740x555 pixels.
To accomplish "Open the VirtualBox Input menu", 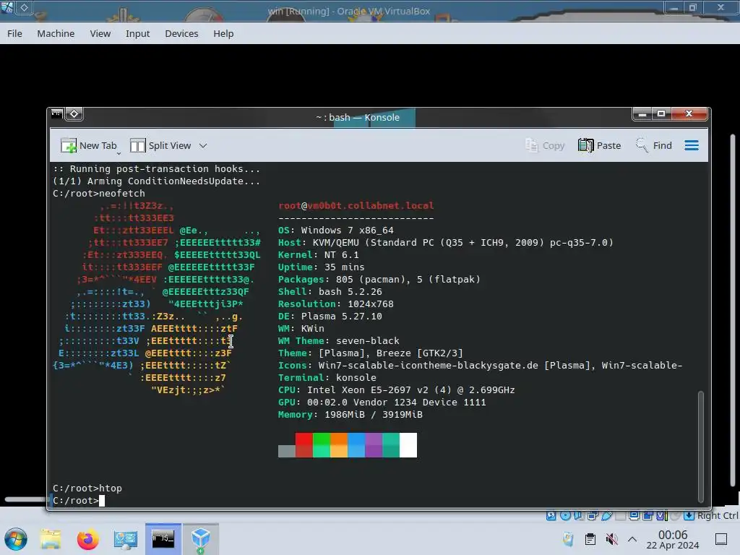I will pyautogui.click(x=137, y=33).
